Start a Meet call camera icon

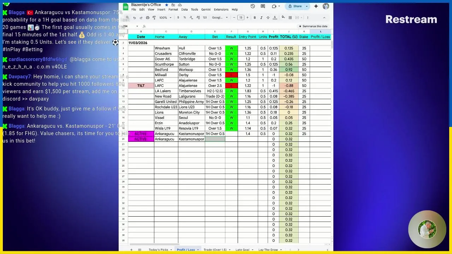pyautogui.click(x=274, y=6)
